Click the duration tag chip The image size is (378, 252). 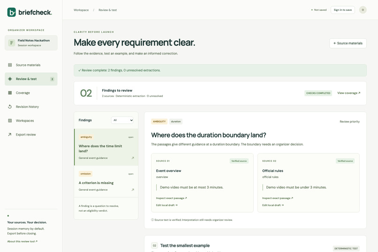pyautogui.click(x=176, y=122)
